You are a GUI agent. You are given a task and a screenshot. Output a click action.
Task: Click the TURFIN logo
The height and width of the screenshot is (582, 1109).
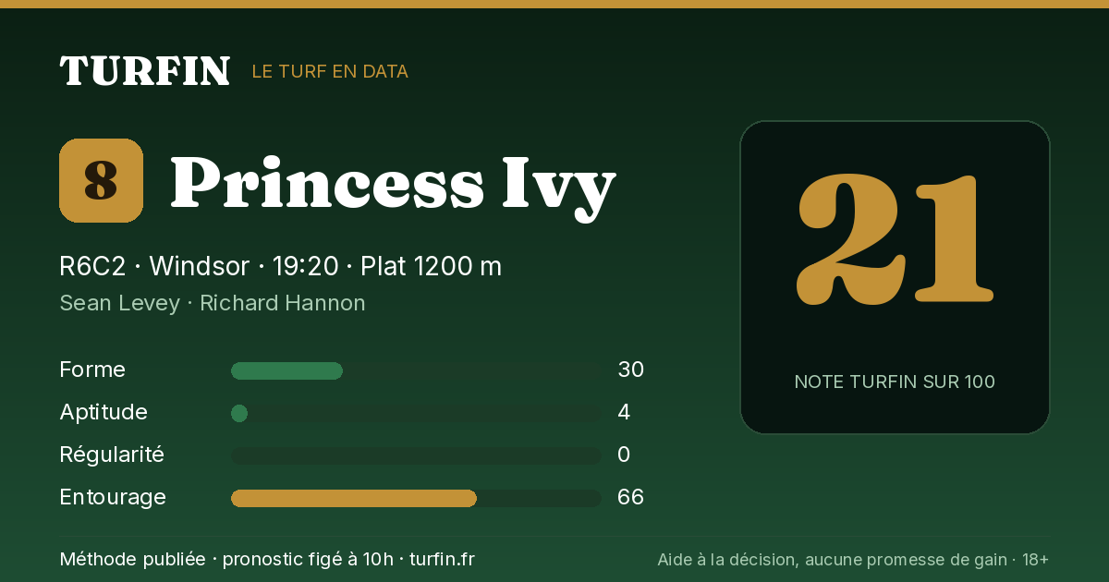pos(145,71)
